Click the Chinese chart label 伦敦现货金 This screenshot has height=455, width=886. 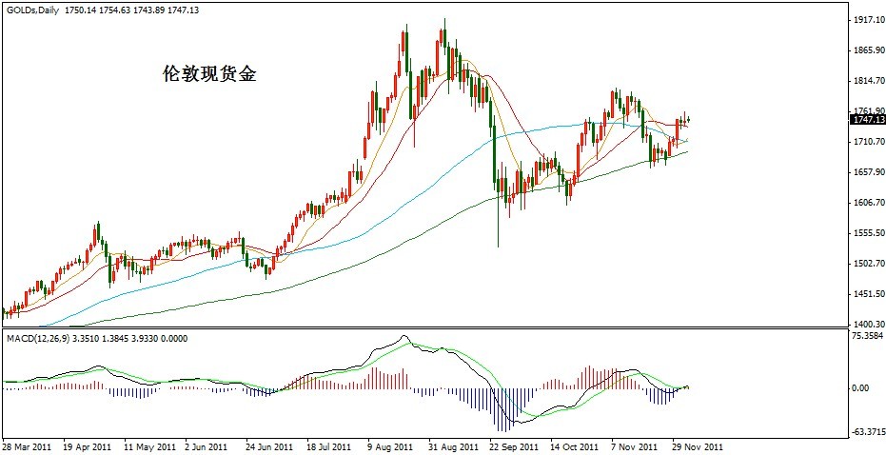tap(209, 73)
